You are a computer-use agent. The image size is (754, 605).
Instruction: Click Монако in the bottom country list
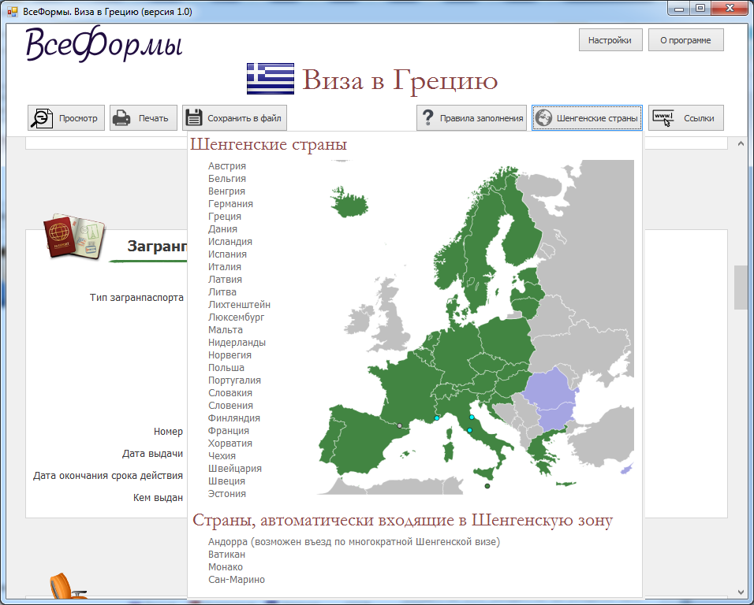pyautogui.click(x=226, y=567)
